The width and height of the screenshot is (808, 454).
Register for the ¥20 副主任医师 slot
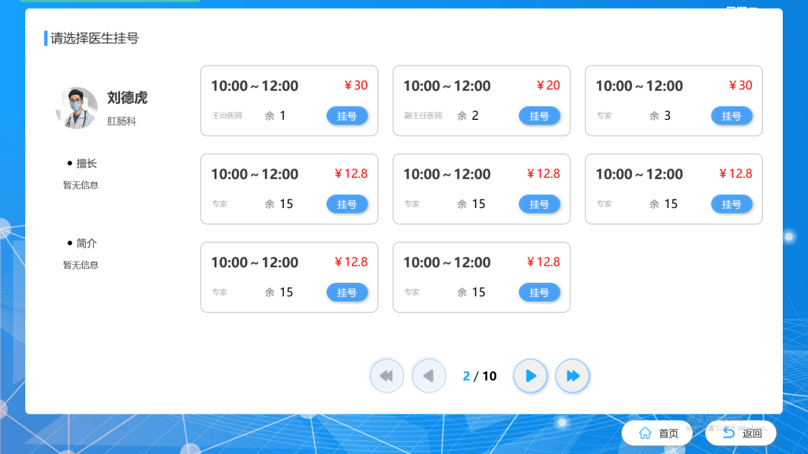click(539, 116)
